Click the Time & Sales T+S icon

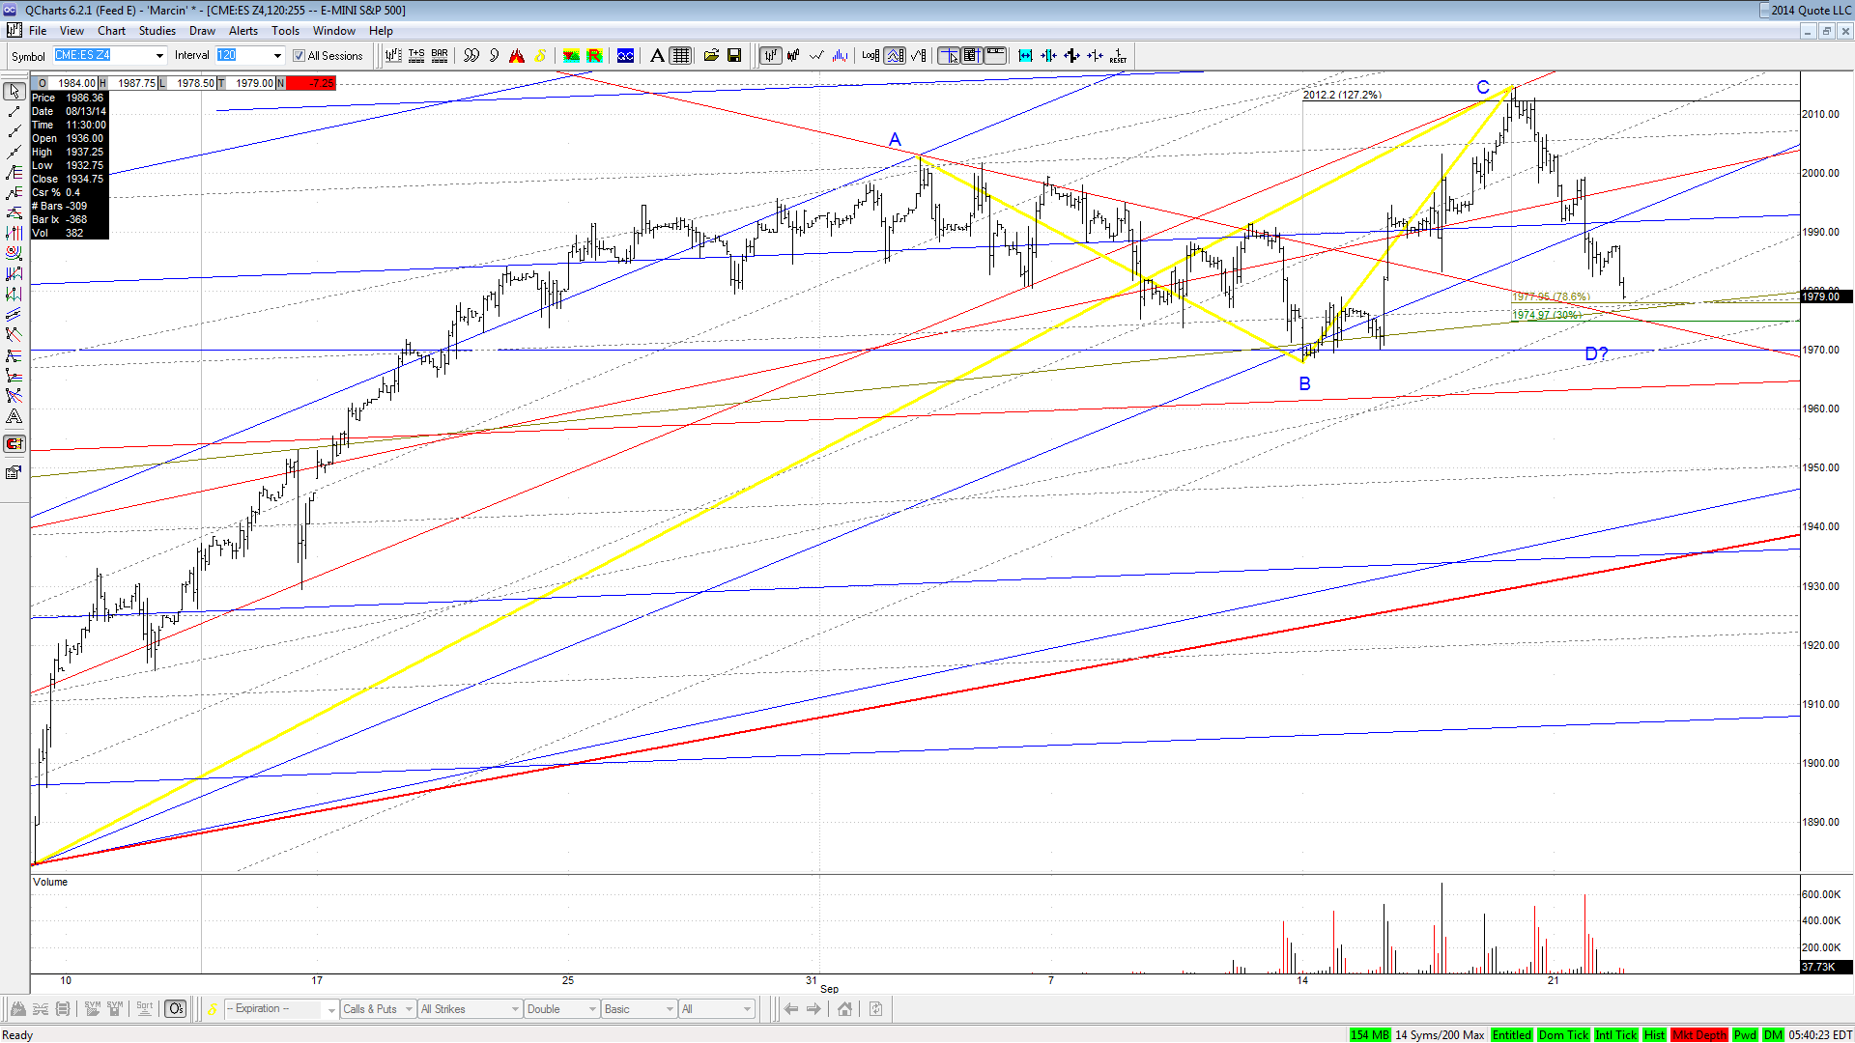point(416,56)
